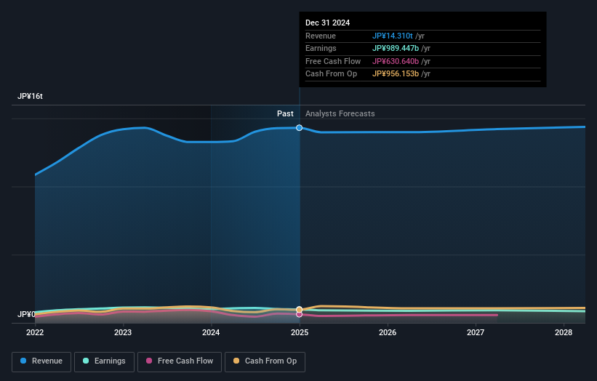Click the Past label

tap(285, 114)
